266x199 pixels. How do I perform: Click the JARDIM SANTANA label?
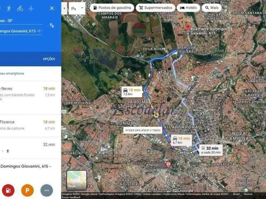tap(246, 13)
